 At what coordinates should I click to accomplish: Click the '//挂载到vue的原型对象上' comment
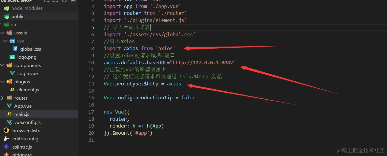click(135, 69)
